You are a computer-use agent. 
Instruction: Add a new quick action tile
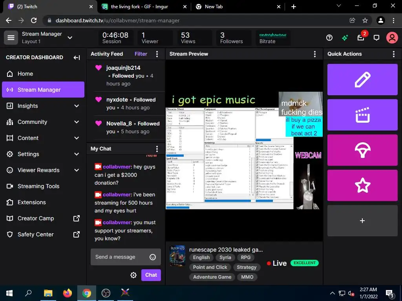coord(362,221)
